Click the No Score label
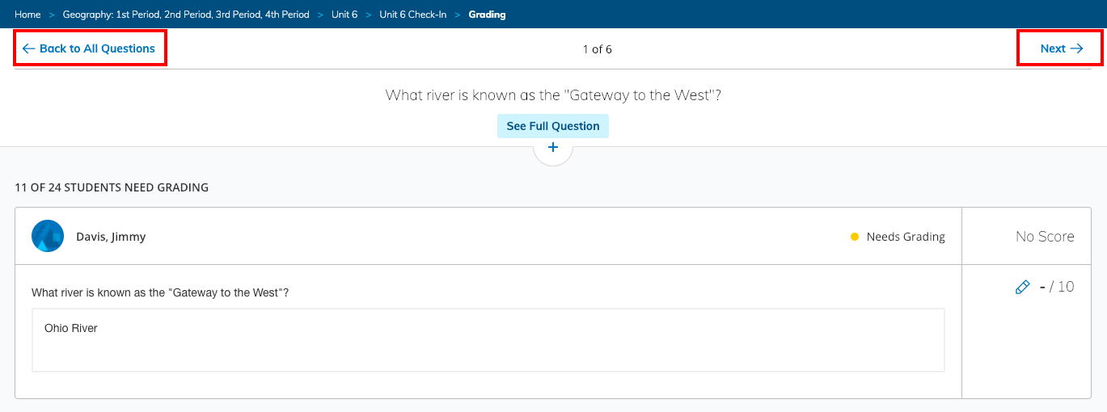 point(1045,237)
